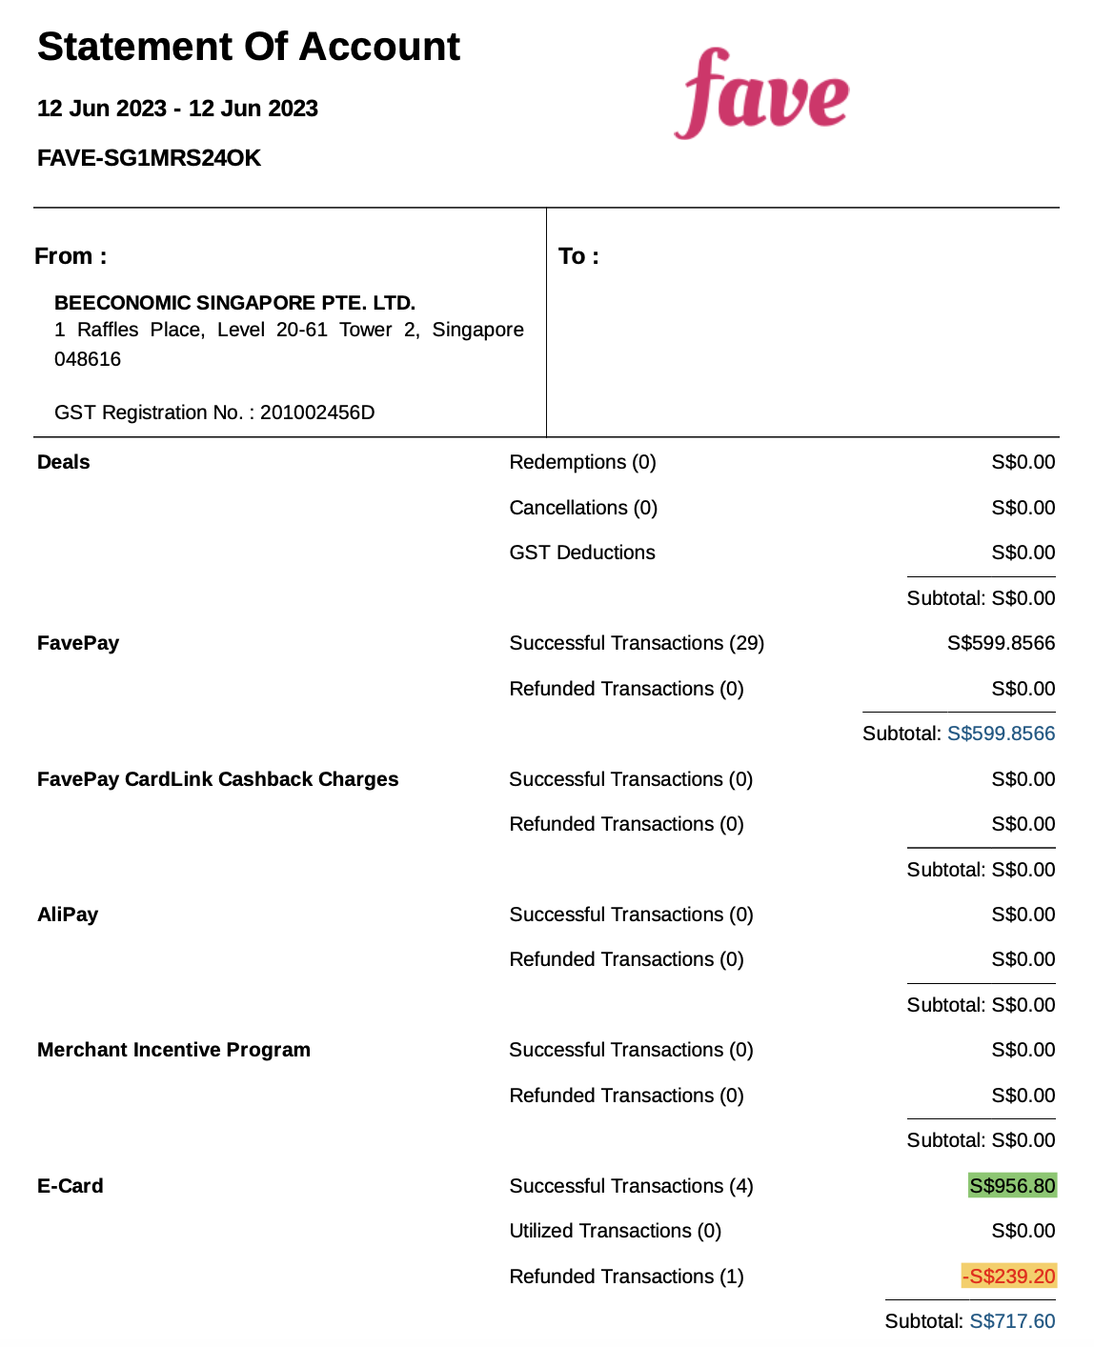Screen dimensions: 1094x1347
Task: Click the Merchant Incentive Program heading
Action: (173, 1050)
